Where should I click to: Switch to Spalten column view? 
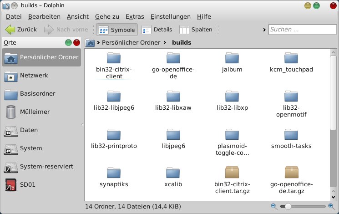pos(196,30)
